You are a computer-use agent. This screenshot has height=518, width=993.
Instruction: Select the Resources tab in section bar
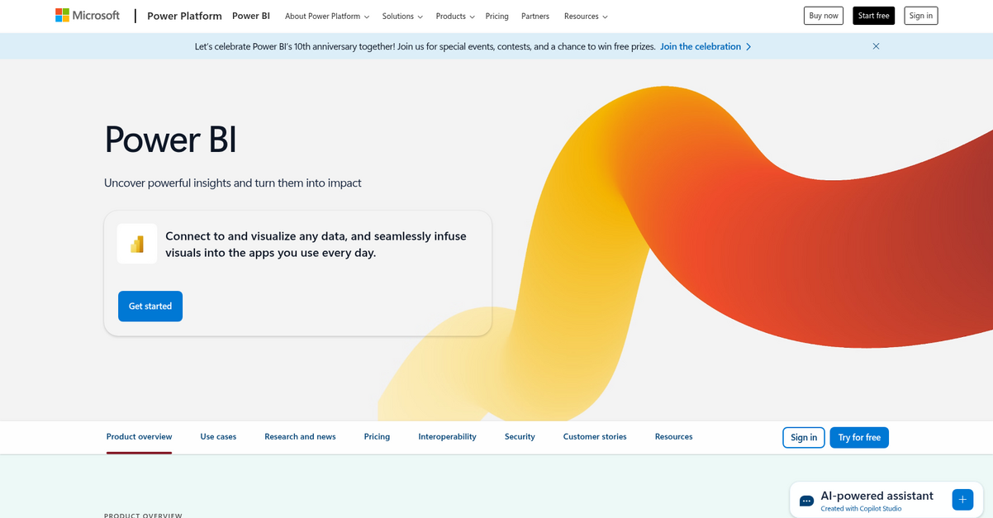pyautogui.click(x=673, y=436)
